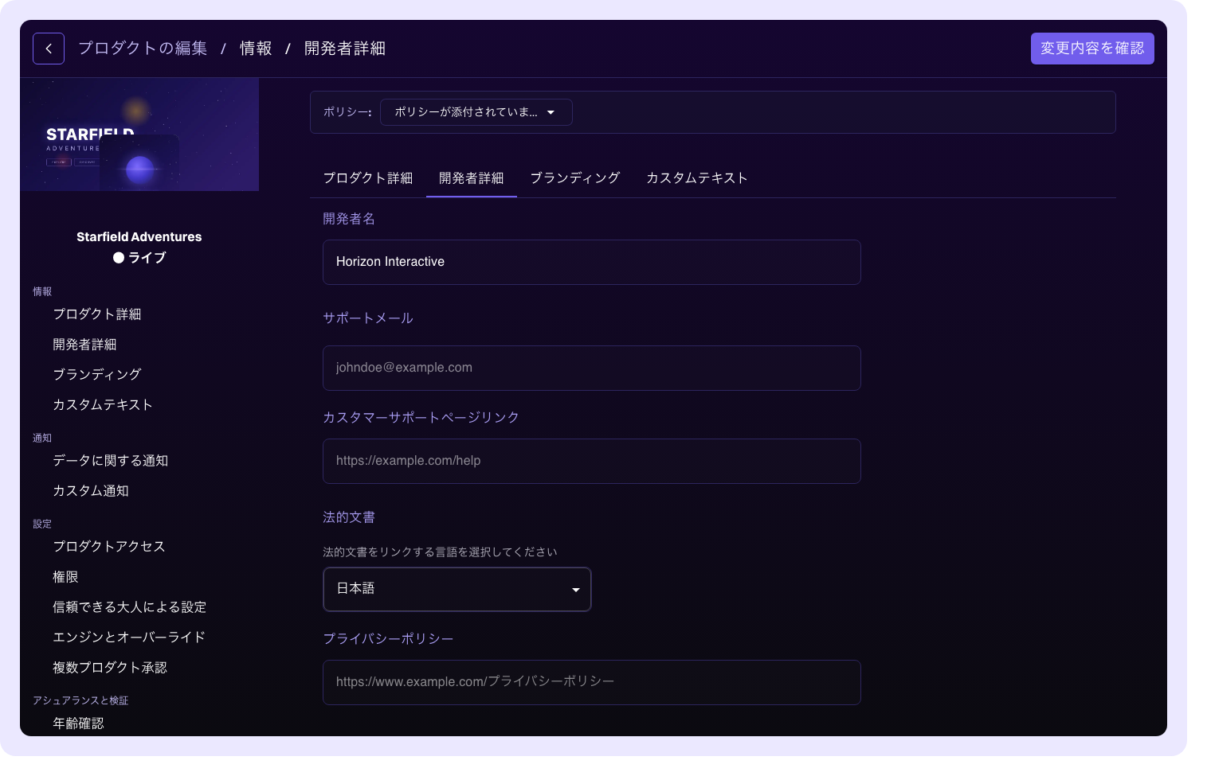Switch to ブランディング tab

pyautogui.click(x=575, y=178)
